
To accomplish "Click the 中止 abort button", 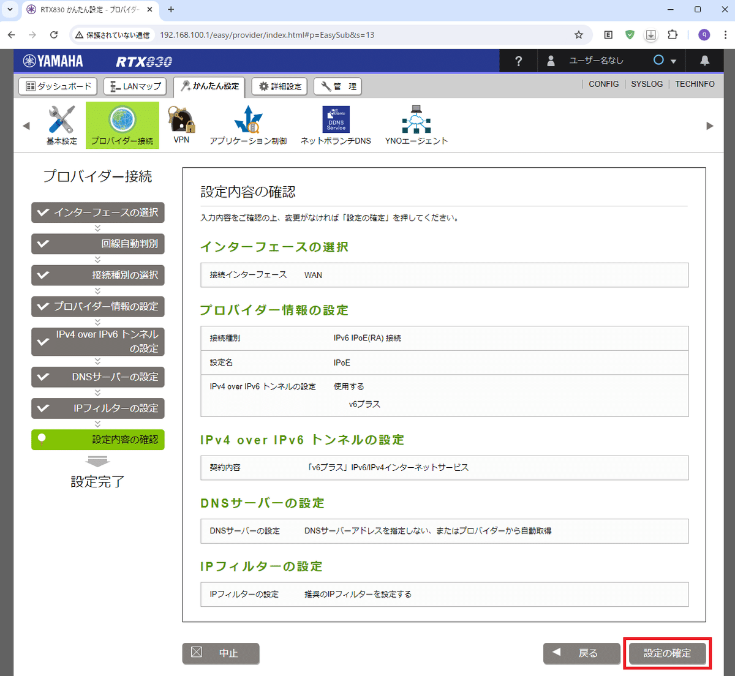I will pos(221,653).
